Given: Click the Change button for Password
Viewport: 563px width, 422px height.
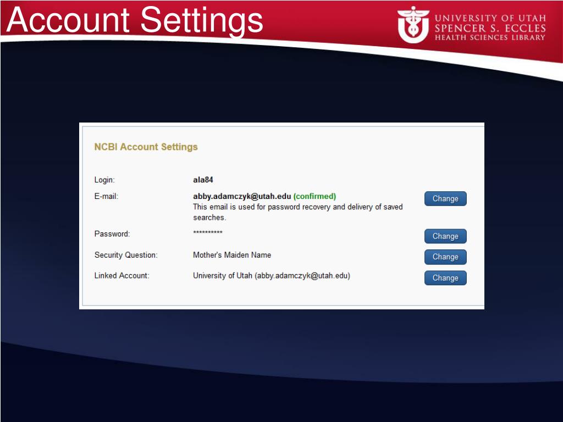Looking at the screenshot, I should [445, 236].
